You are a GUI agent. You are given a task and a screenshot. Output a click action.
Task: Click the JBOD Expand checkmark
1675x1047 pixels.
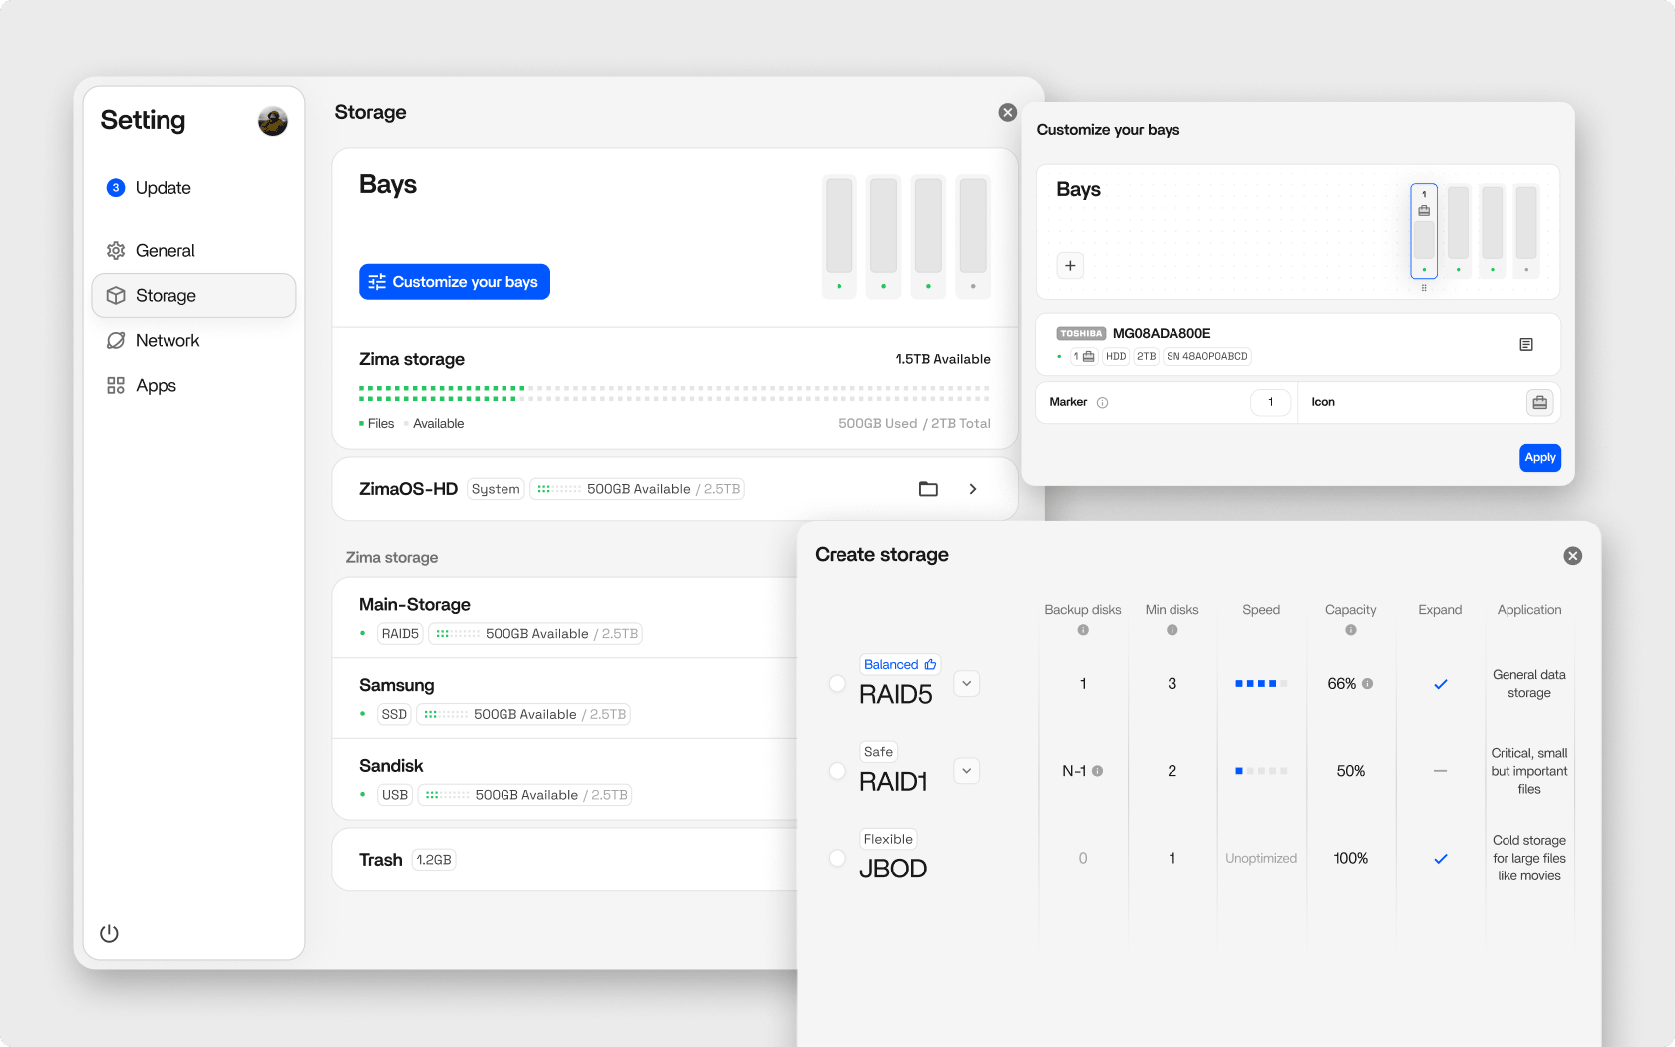[1441, 859]
